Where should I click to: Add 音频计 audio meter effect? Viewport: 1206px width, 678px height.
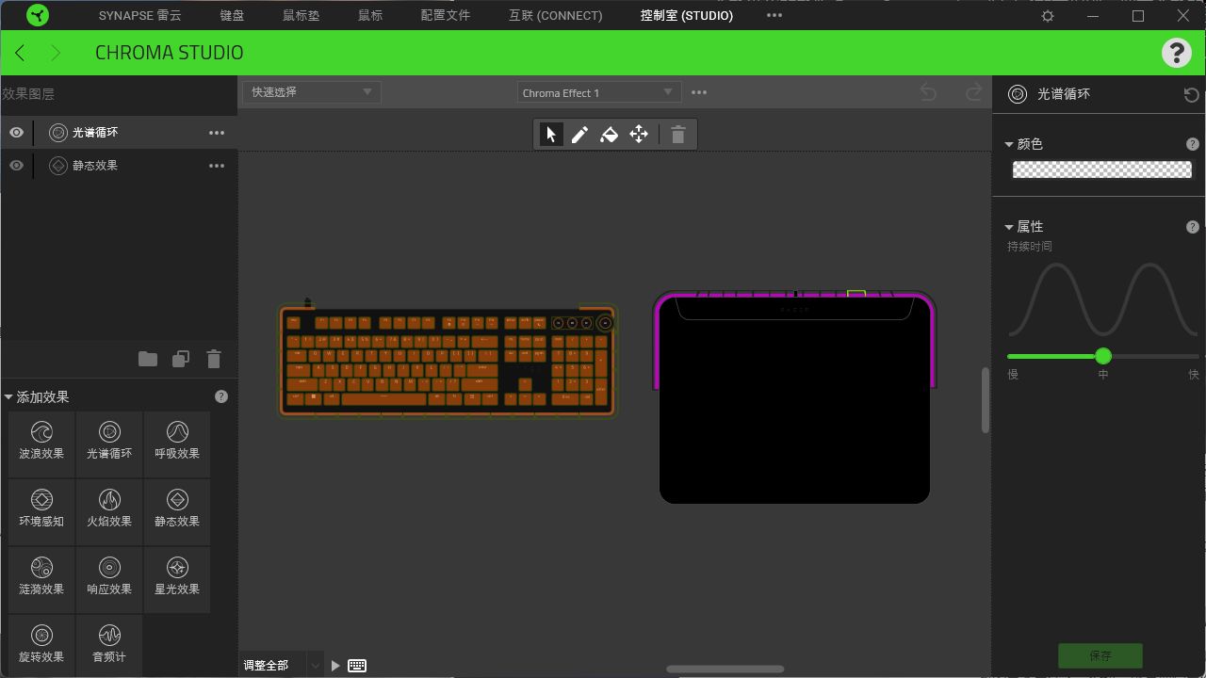pos(109,645)
